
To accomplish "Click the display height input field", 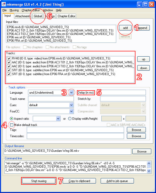I will (136, 119).
